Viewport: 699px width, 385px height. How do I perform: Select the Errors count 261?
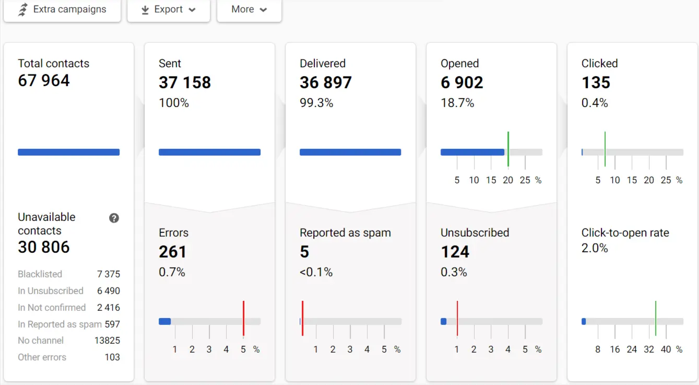click(172, 252)
